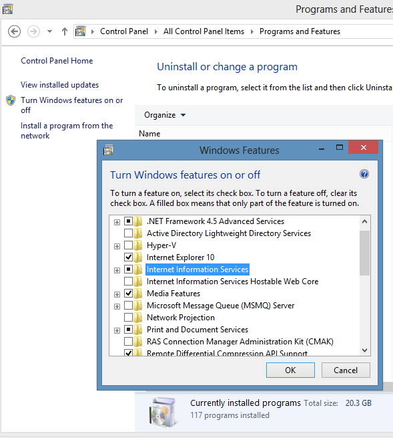Select the Programs and Features breadcrumb
The width and height of the screenshot is (393, 438).
click(x=300, y=31)
